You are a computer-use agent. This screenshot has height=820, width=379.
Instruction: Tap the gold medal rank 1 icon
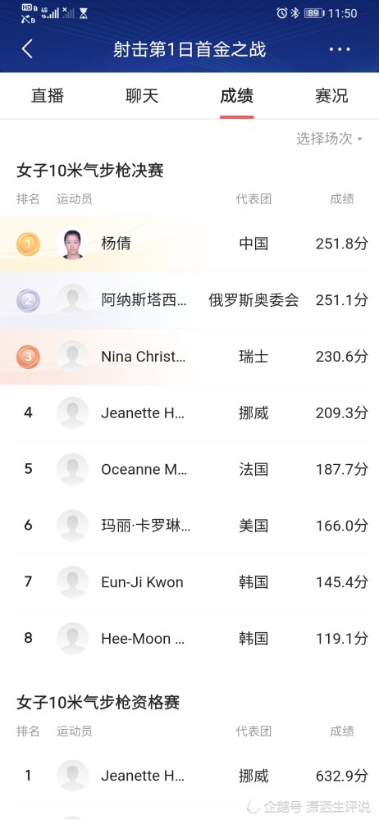pyautogui.click(x=28, y=244)
